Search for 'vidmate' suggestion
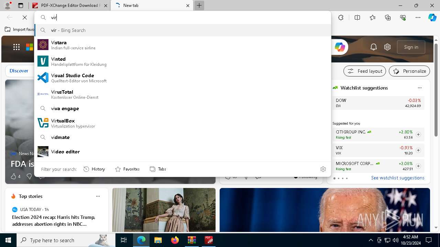The height and width of the screenshot is (247, 440). 183,137
